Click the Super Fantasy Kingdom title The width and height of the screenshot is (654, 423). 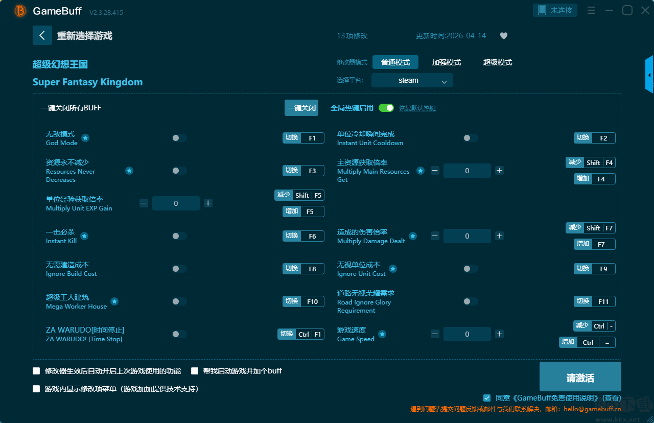tap(87, 82)
